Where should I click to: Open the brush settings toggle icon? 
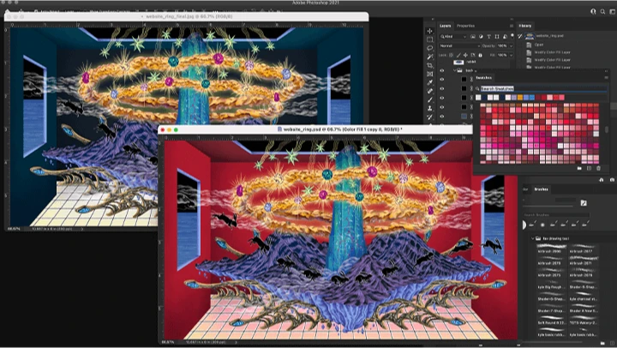pyautogui.click(x=584, y=203)
